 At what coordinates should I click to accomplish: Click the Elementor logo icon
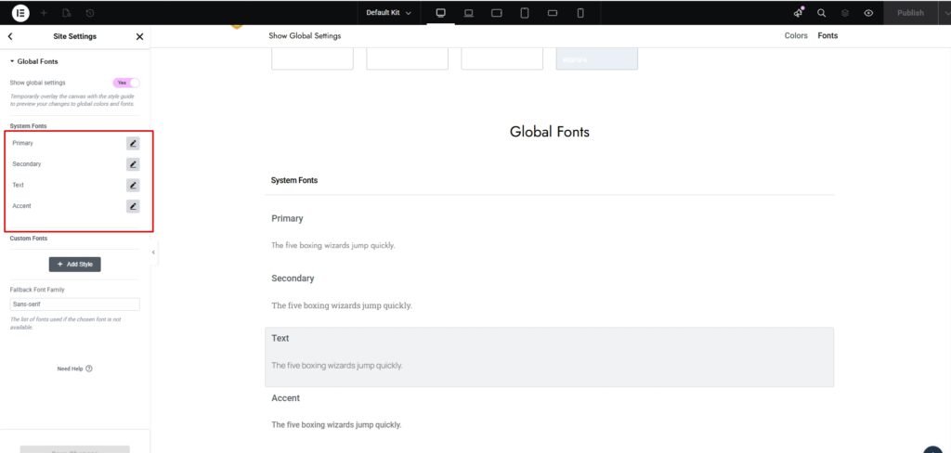(20, 13)
